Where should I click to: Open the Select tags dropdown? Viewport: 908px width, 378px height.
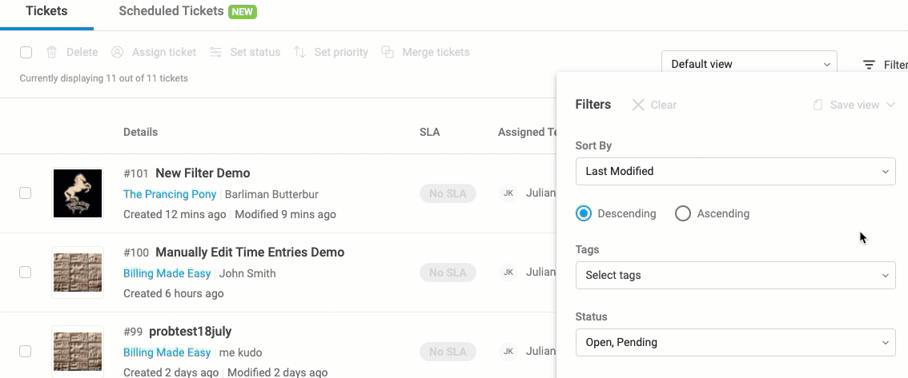coord(735,275)
